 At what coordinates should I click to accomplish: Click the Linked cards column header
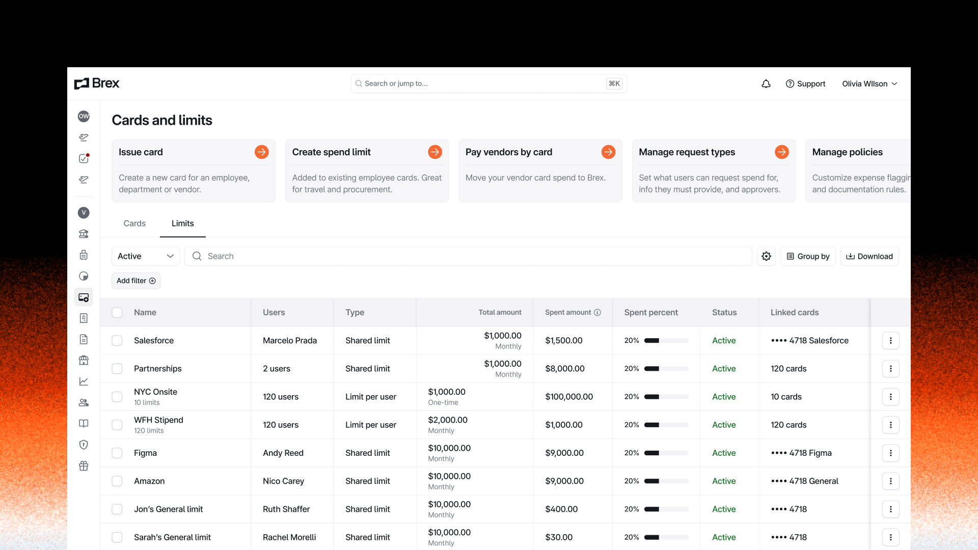pyautogui.click(x=795, y=313)
